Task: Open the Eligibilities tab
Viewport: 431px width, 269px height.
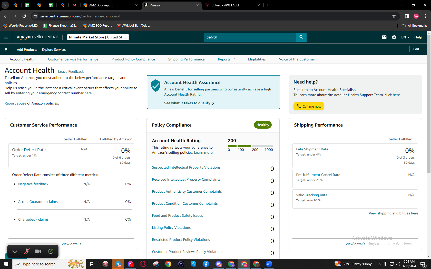Action: pos(257,59)
